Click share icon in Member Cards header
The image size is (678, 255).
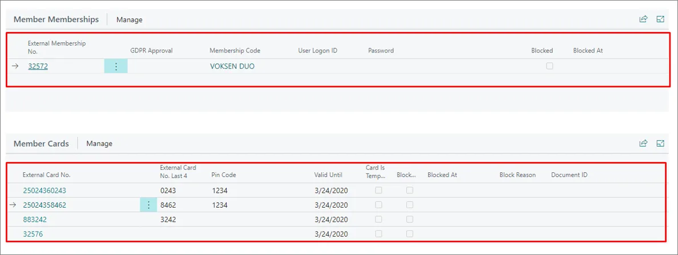tap(643, 144)
